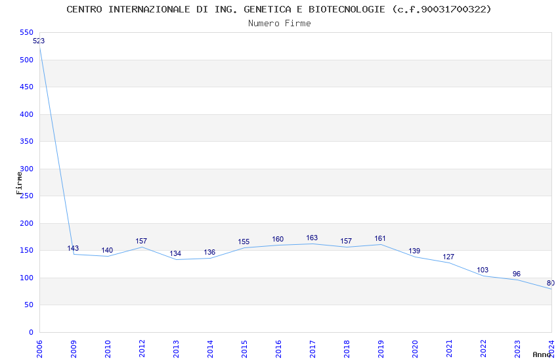Select the 157 data label for year 2018
558x361 pixels.
pos(346,241)
